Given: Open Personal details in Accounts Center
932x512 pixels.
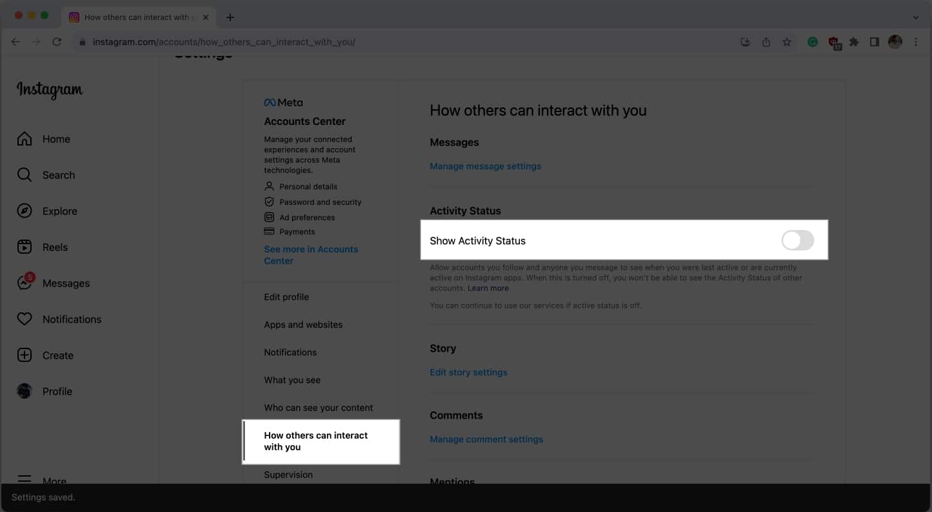Looking at the screenshot, I should click(x=301, y=187).
